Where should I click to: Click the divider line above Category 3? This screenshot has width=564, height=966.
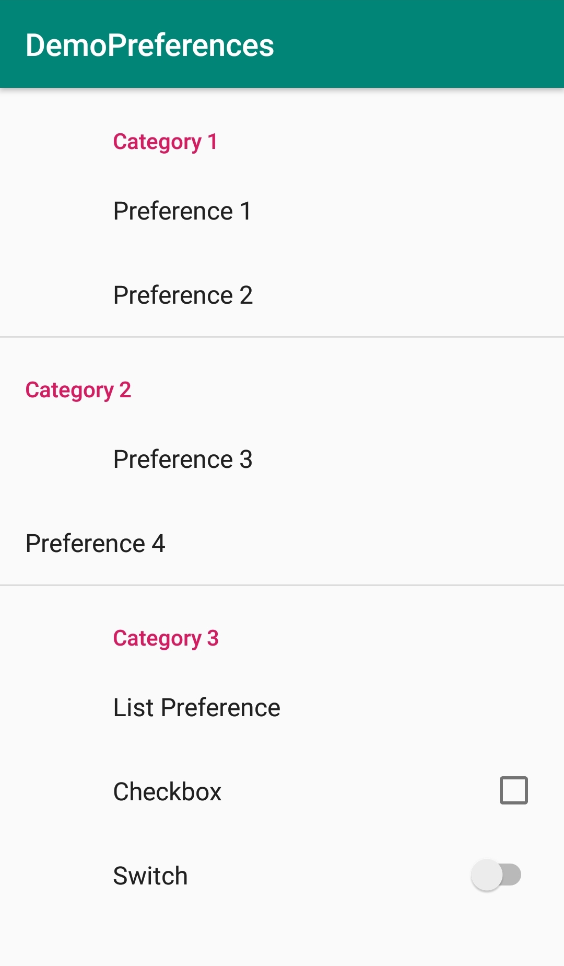pyautogui.click(x=282, y=585)
